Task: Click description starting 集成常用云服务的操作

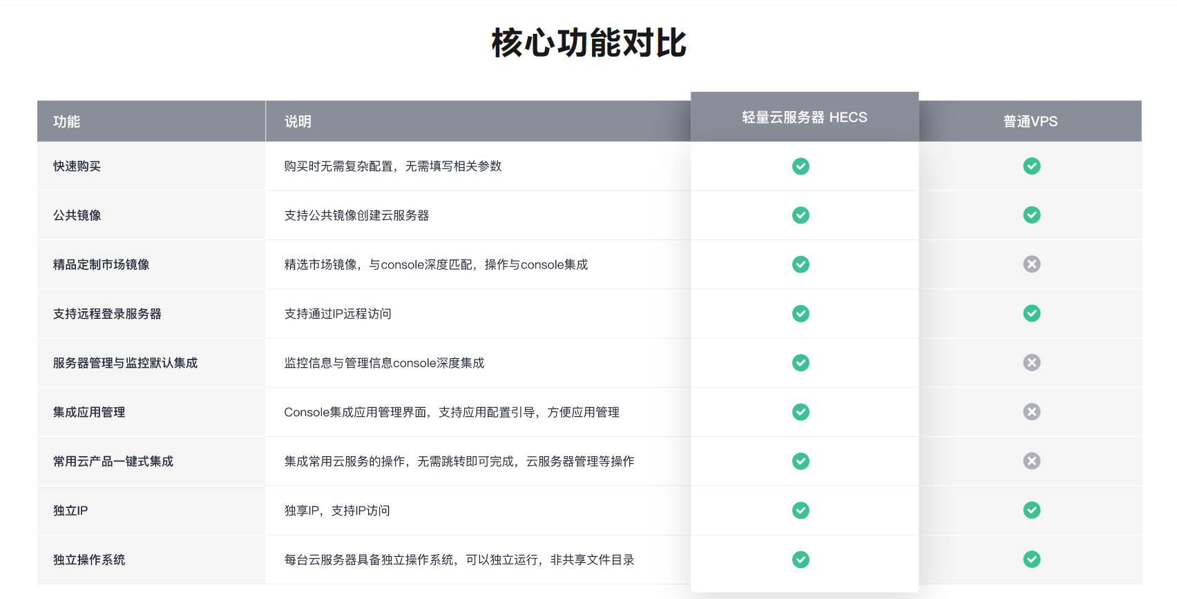Action: 459,461
